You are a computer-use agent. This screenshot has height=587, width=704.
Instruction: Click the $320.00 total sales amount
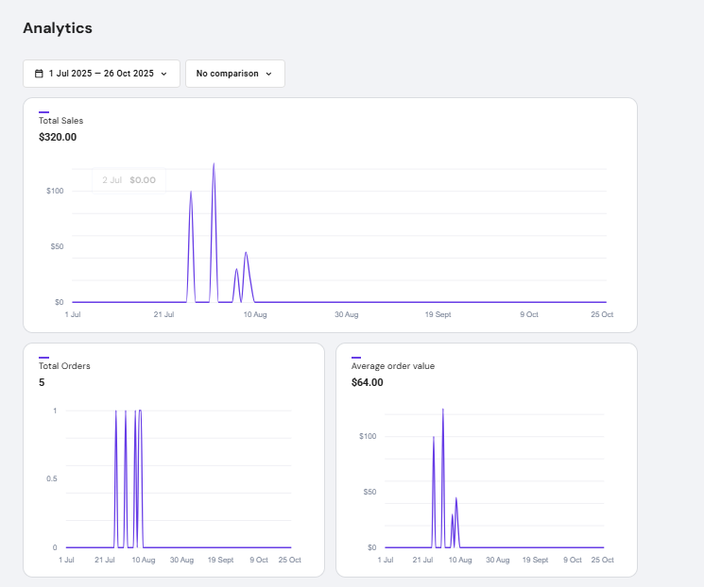pyautogui.click(x=58, y=137)
